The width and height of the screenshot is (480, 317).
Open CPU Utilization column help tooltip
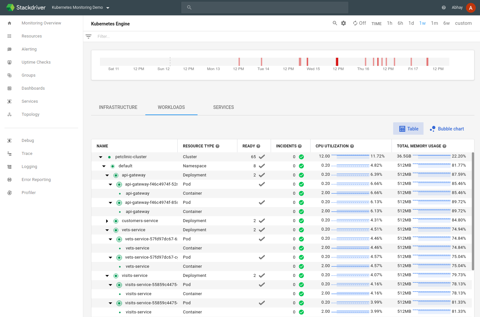[x=352, y=146]
